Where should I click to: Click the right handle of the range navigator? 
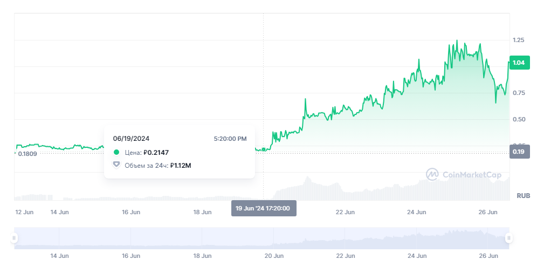coord(508,238)
